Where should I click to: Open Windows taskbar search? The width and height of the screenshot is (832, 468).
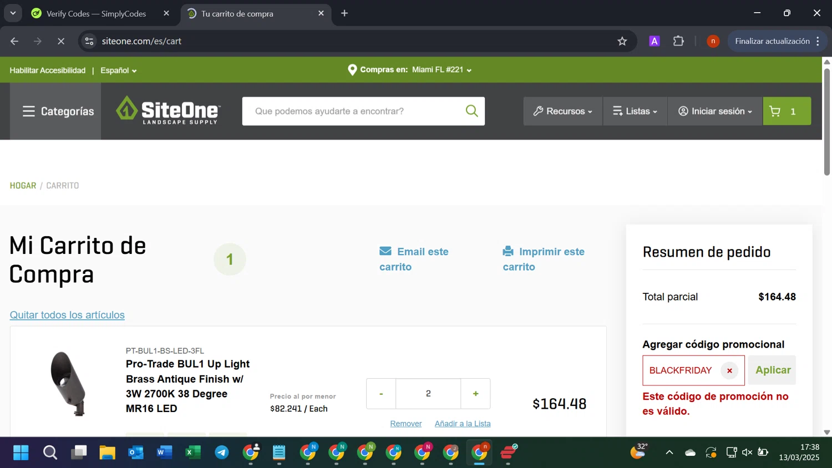pyautogui.click(x=50, y=453)
